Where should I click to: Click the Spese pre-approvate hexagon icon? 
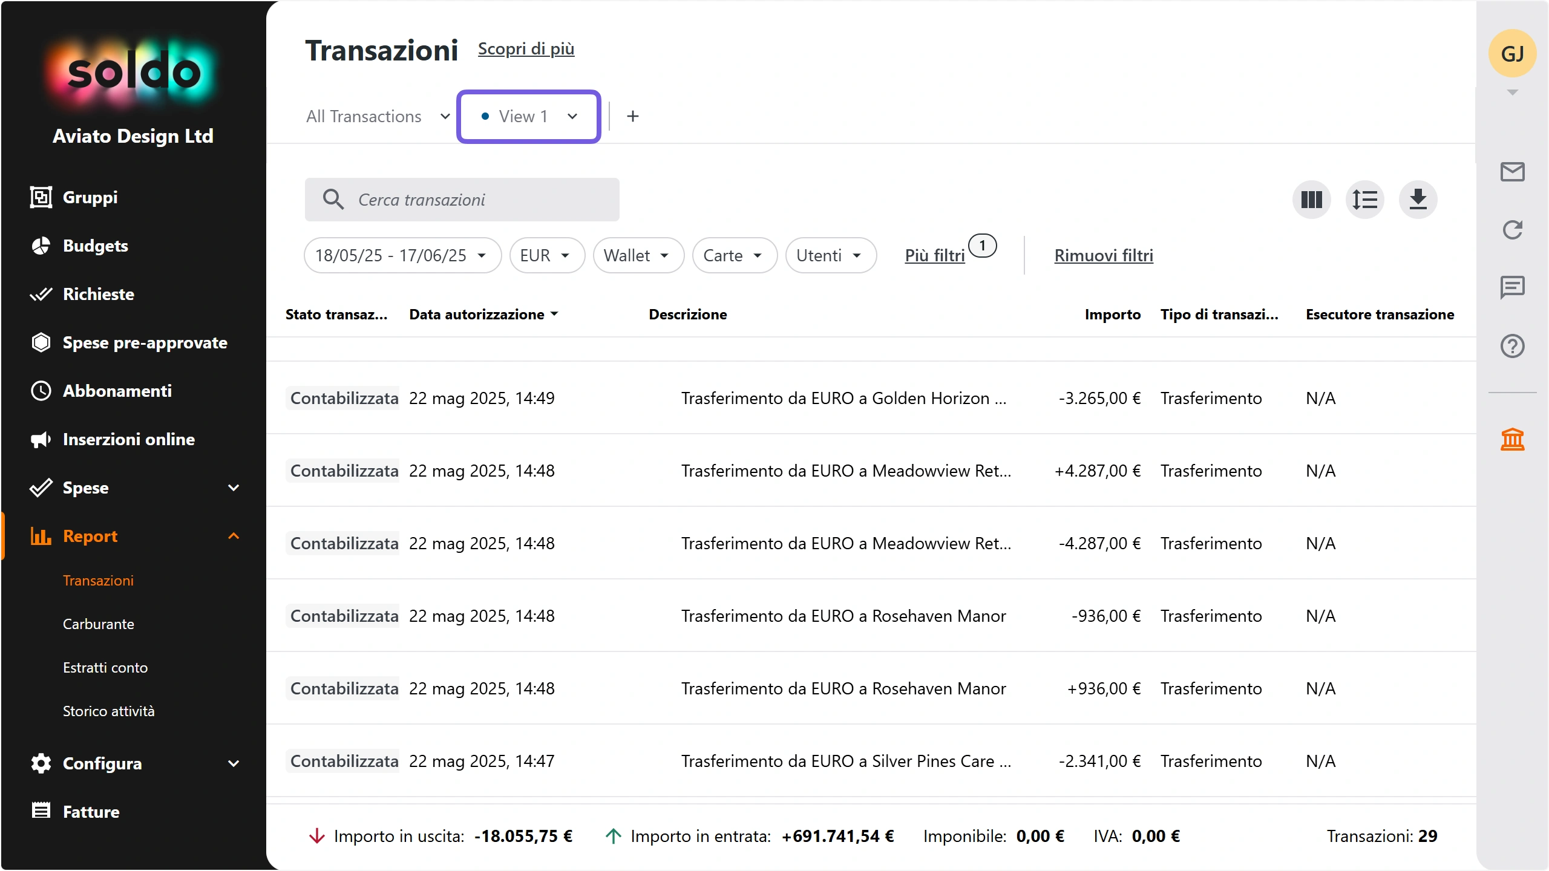(x=41, y=342)
